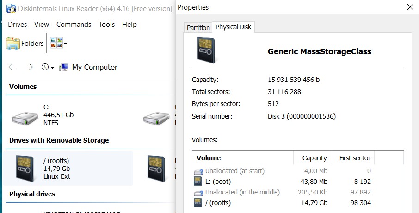Click the L: (boot) volume icon

[x=198, y=181]
